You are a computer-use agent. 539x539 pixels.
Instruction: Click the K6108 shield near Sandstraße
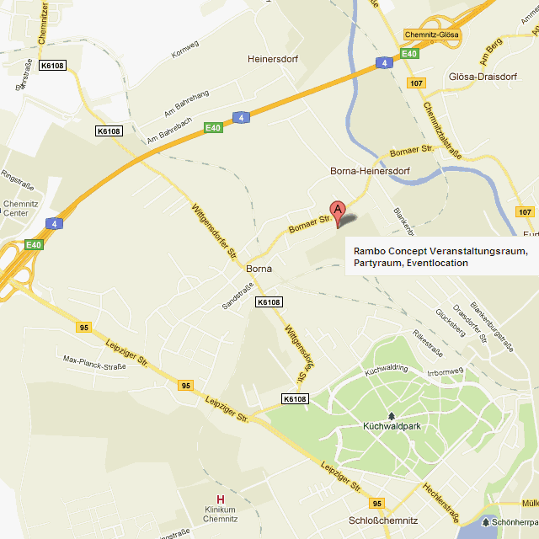coord(269,302)
